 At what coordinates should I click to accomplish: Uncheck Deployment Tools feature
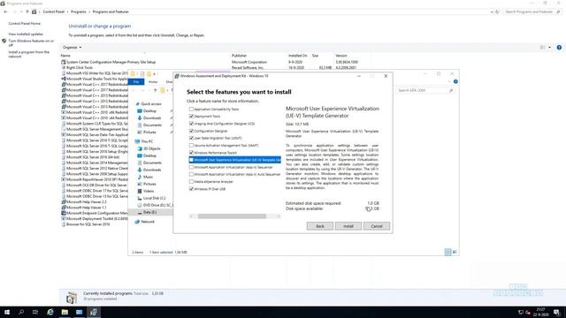(x=191, y=116)
